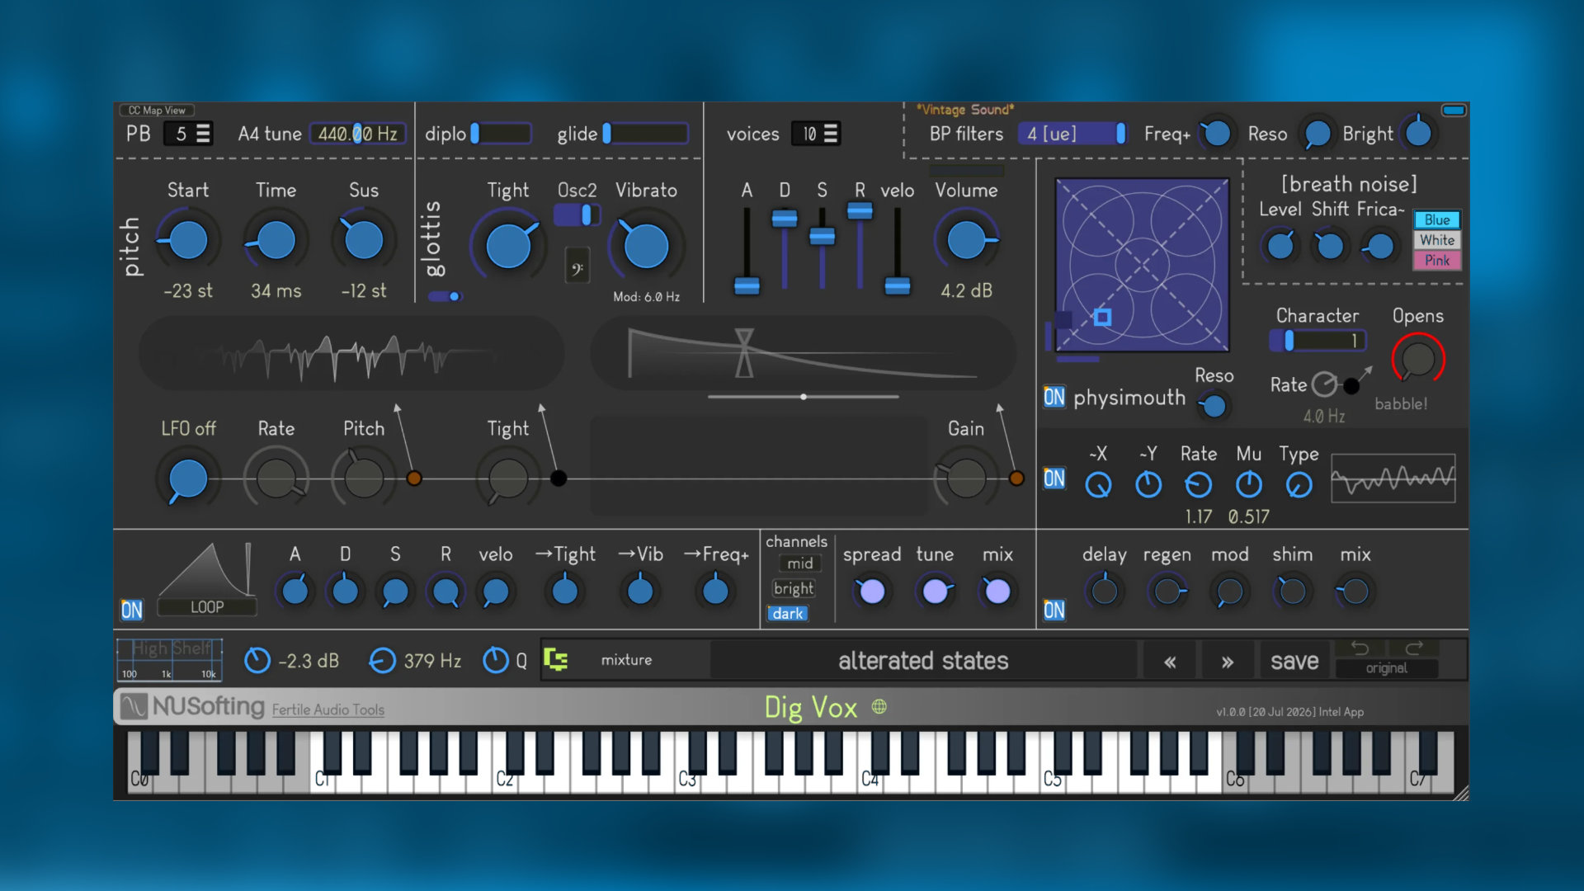Click the glide slider
This screenshot has height=891, width=1584.
point(646,134)
